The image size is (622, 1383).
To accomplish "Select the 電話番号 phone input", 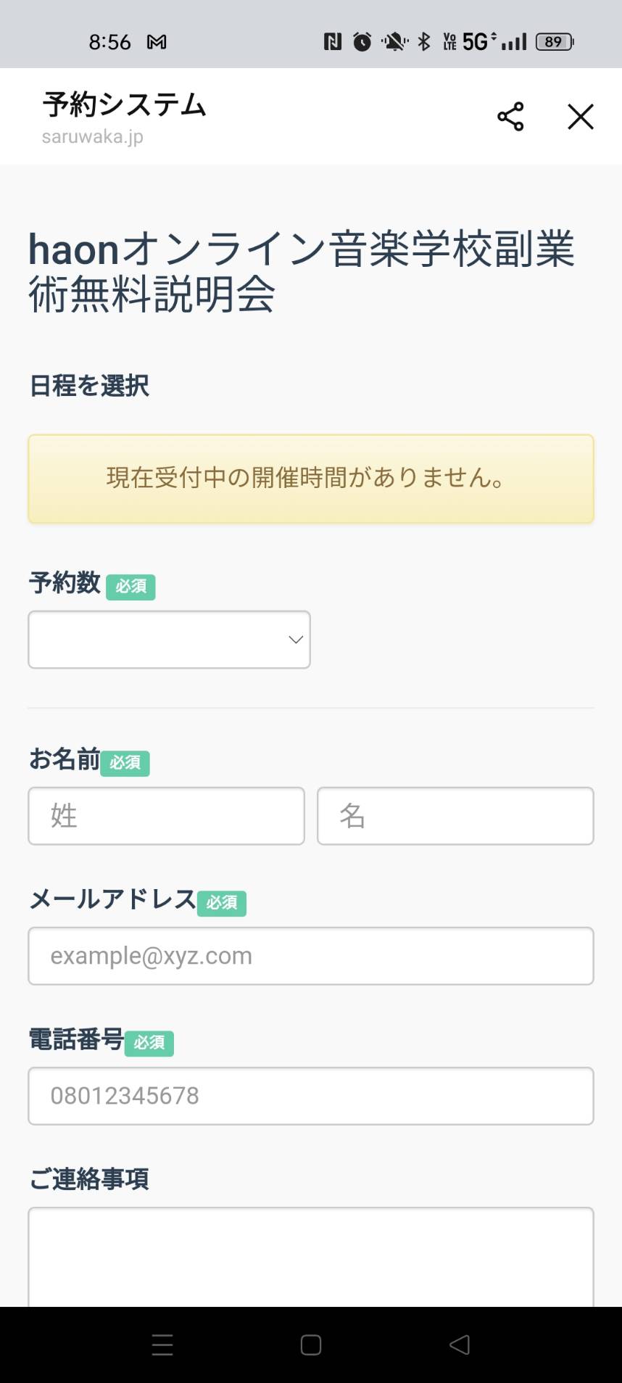I will (x=311, y=1096).
